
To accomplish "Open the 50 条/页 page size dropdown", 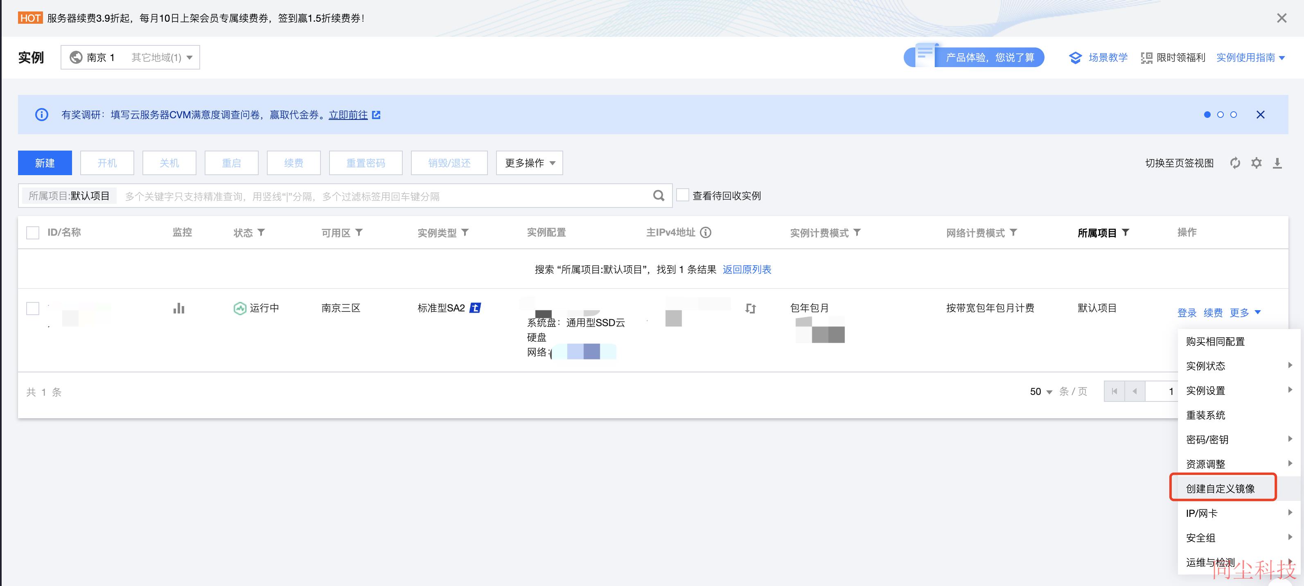I will pos(1041,392).
